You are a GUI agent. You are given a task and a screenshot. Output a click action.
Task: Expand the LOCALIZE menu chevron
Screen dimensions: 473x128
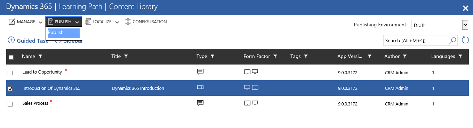point(117,22)
